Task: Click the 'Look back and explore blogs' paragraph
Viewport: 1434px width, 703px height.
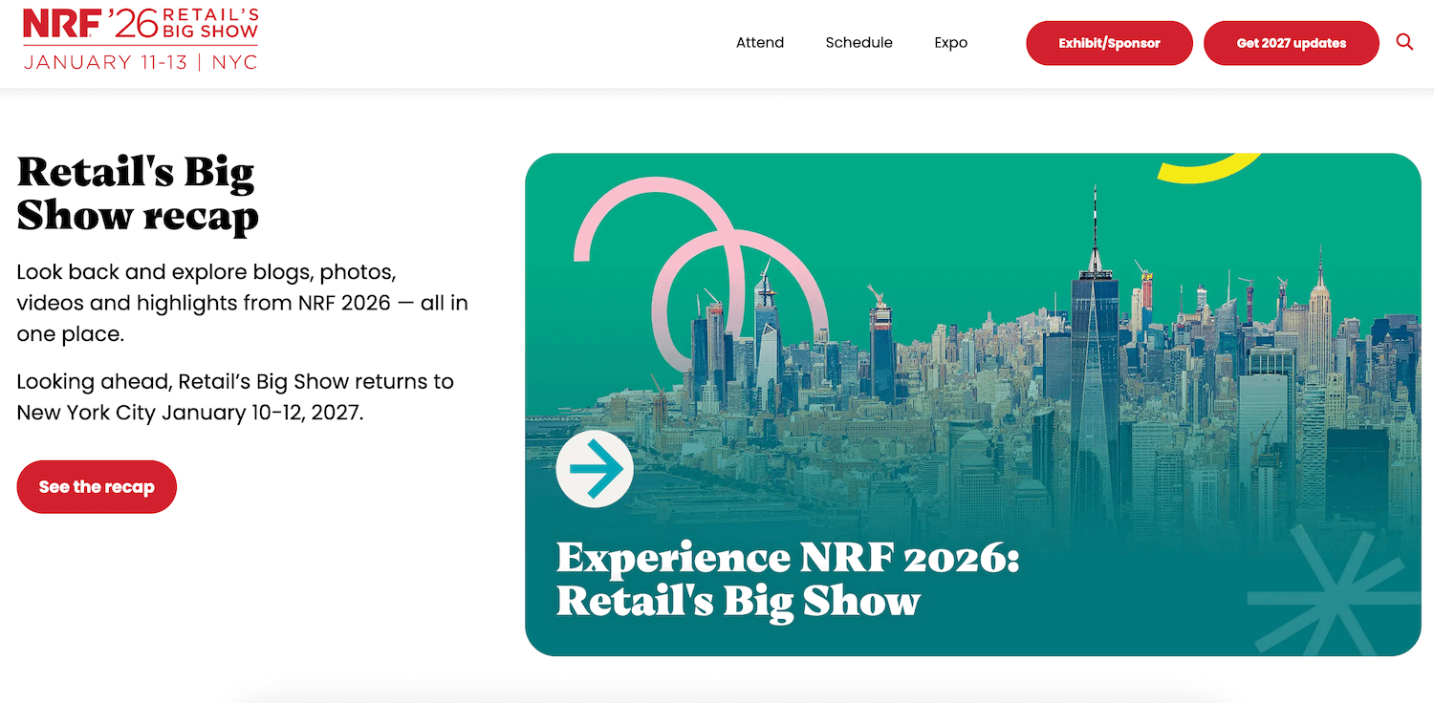Action: 242,304
